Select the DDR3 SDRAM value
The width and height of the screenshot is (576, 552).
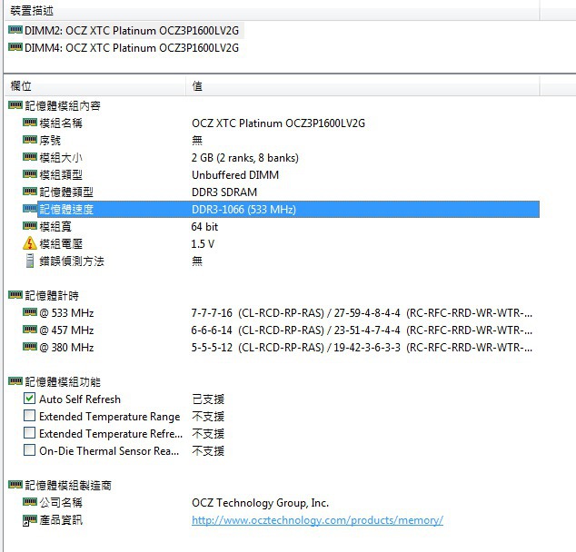click(x=224, y=192)
